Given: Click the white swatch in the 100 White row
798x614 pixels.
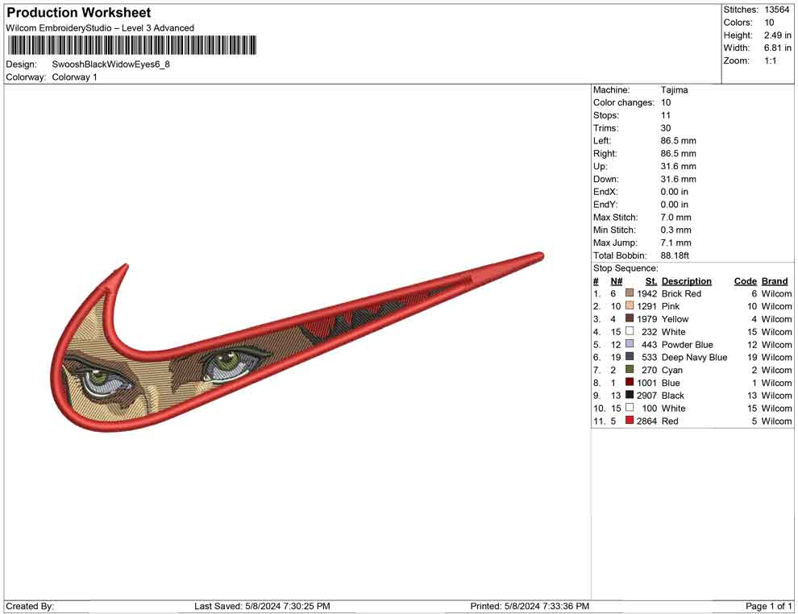Looking at the screenshot, I should point(630,408).
